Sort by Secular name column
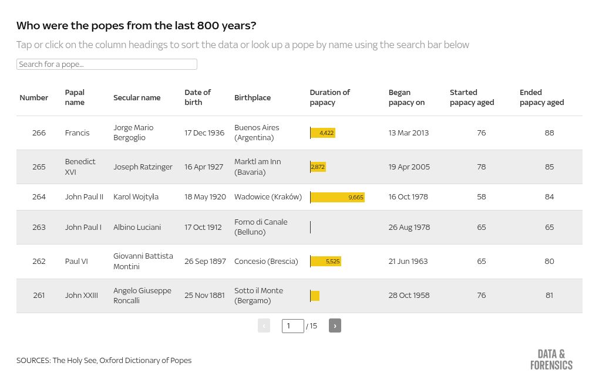The height and width of the screenshot is (390, 599). click(x=137, y=97)
